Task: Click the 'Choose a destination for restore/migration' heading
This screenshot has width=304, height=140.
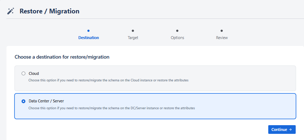Action: (62, 57)
